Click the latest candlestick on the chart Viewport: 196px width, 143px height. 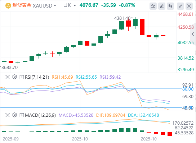pyautogui.click(x=170, y=38)
